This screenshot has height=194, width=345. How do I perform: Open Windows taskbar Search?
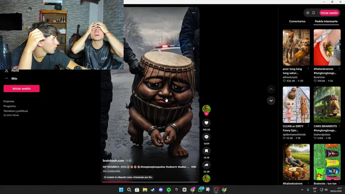coord(129,190)
